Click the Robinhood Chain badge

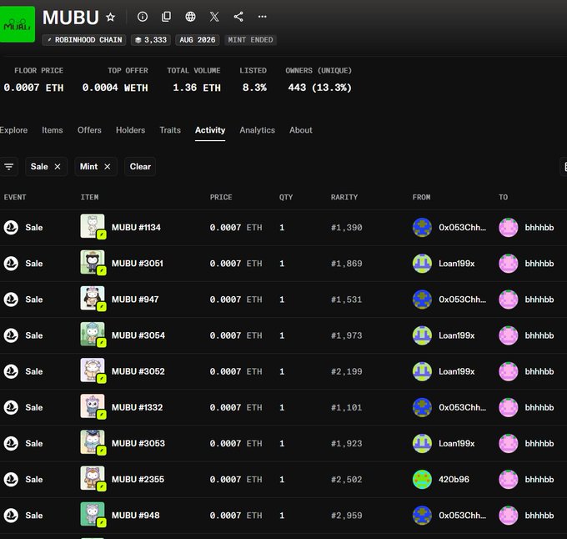[x=84, y=40]
